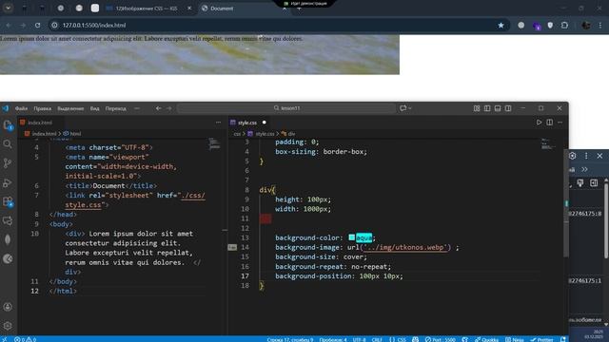The image size is (609, 342).
Task: Open the Explorer view in VS Code
Action: (8, 124)
